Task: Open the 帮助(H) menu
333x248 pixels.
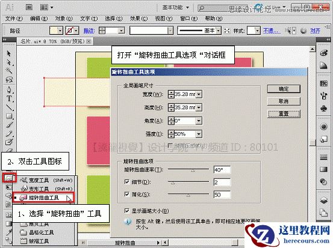Action: pos(213,19)
